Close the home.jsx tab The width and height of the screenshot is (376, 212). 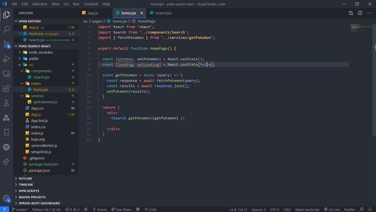142,13
